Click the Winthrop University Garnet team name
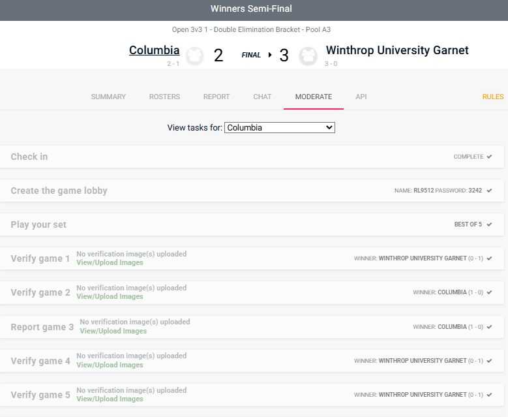This screenshot has width=508, height=417. point(397,50)
